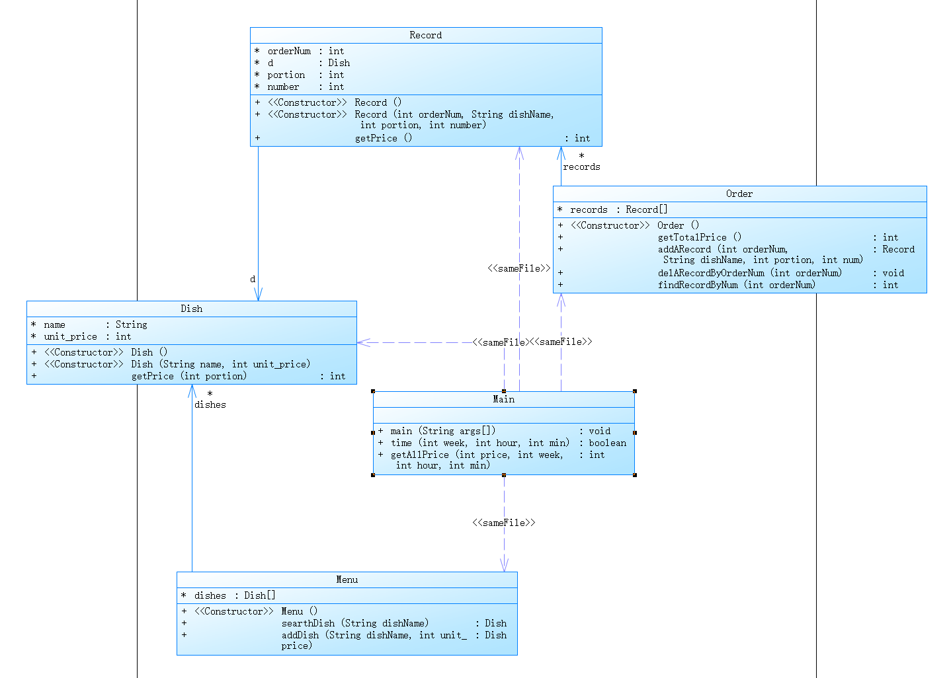Click the Dish class title bar
951x678 pixels.
pyautogui.click(x=192, y=309)
